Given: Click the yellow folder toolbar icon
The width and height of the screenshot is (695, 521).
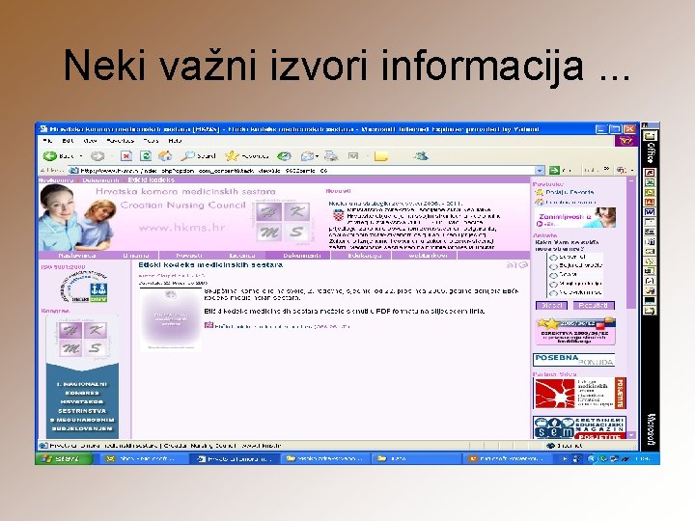Looking at the screenshot, I should coord(380,156).
